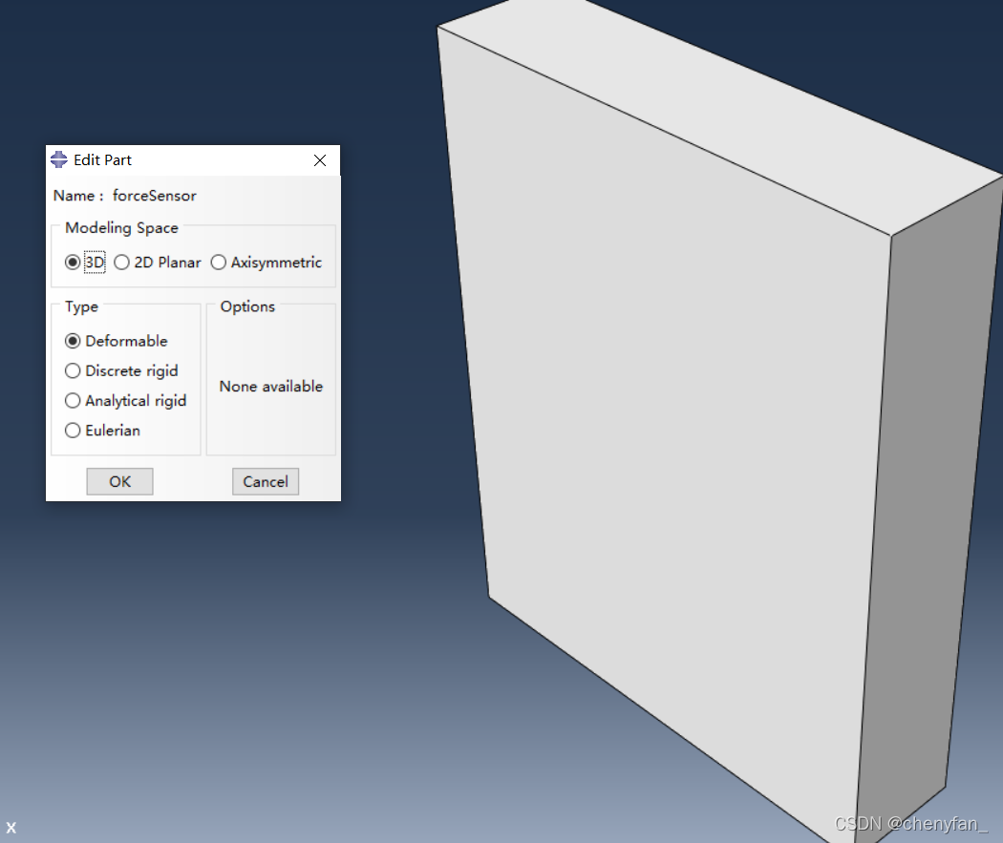The height and width of the screenshot is (843, 1003).
Task: Click the Abaqus icon in Edit Part title bar
Action: 59,159
